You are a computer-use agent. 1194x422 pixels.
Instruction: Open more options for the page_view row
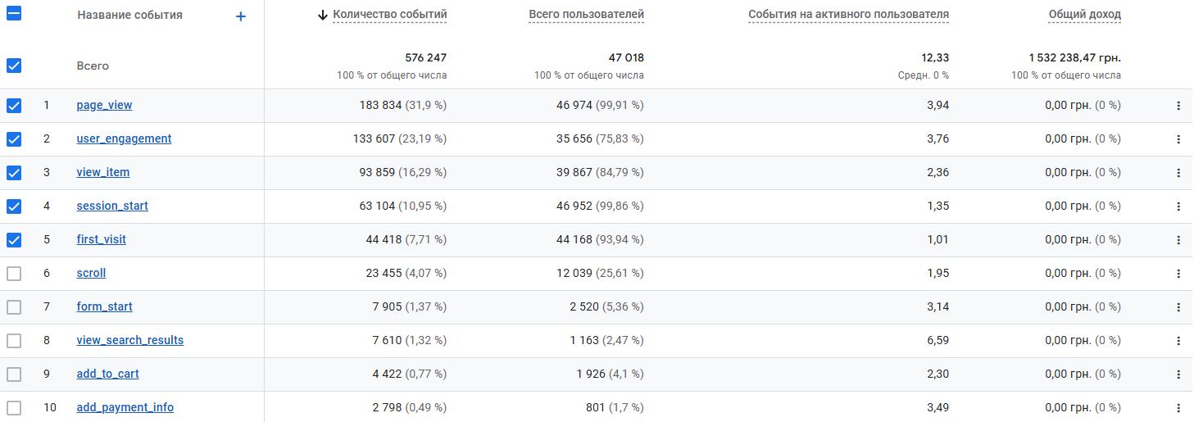pos(1178,106)
